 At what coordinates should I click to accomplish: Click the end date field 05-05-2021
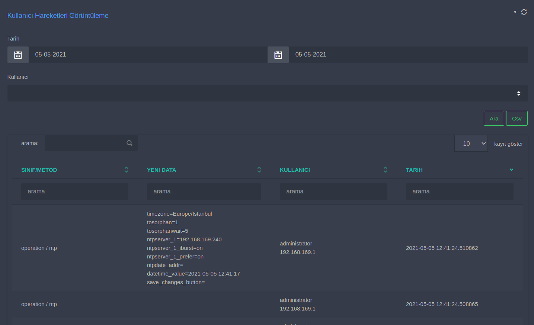pos(407,55)
